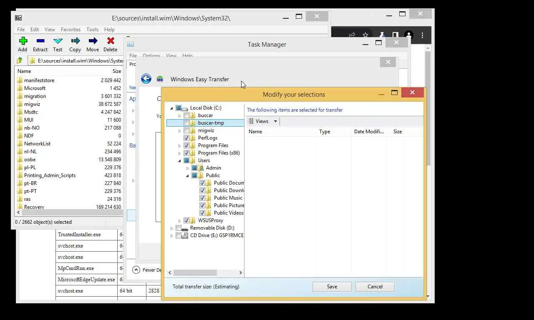Expand the Admin user node
Screen dimensions: 534x320
pos(188,168)
